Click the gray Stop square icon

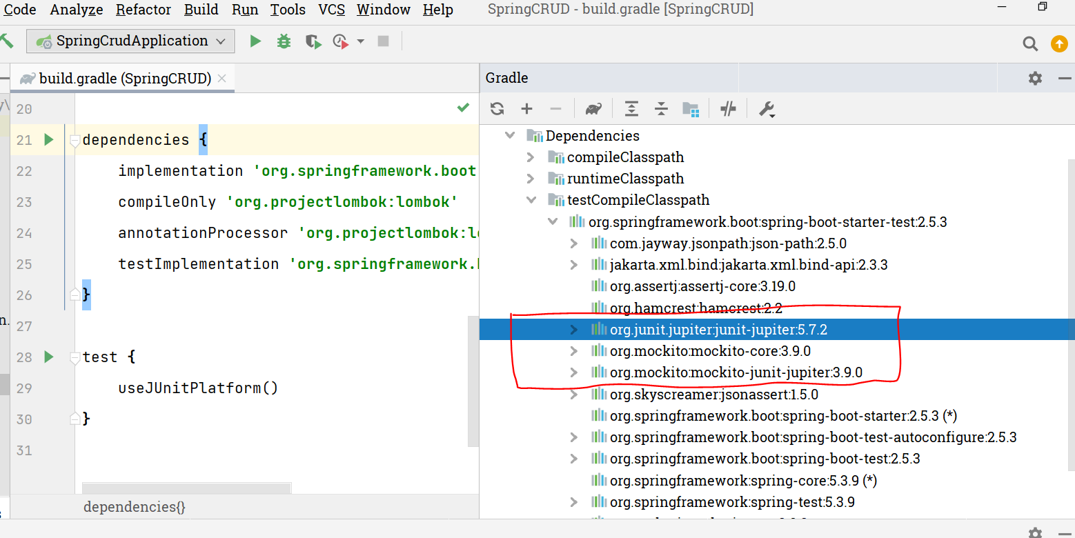383,41
